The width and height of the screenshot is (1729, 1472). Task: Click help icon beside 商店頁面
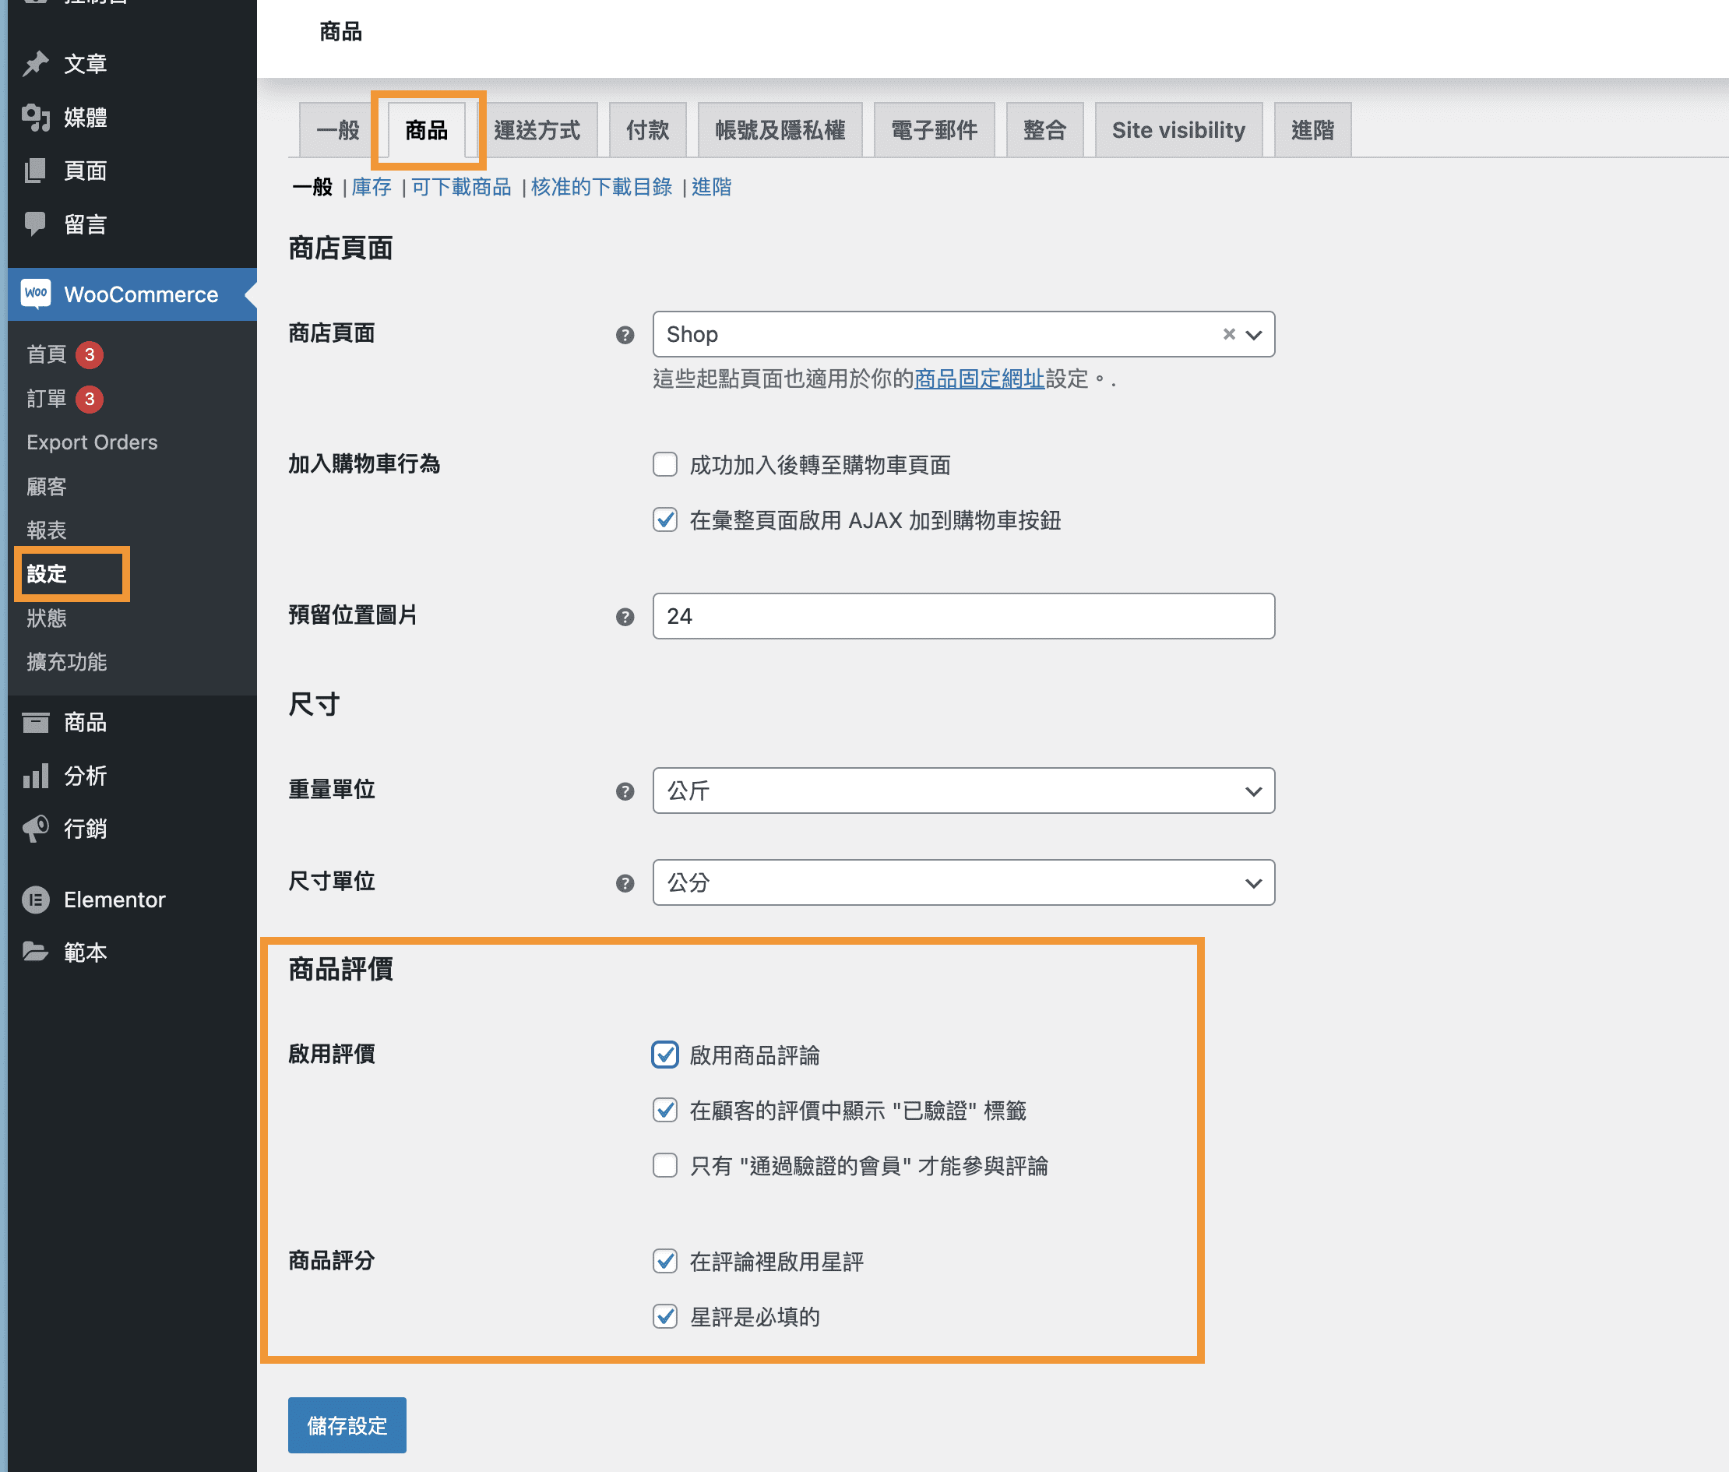click(625, 336)
